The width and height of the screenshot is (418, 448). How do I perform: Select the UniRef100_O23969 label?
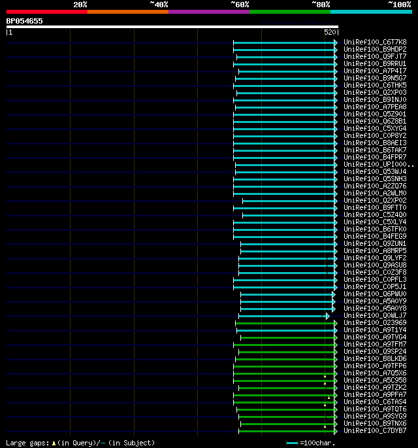coord(375,322)
